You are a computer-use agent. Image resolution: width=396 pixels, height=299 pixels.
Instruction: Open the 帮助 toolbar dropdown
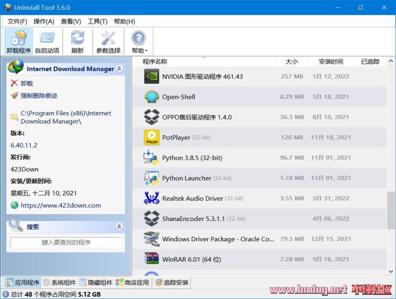[x=139, y=42]
